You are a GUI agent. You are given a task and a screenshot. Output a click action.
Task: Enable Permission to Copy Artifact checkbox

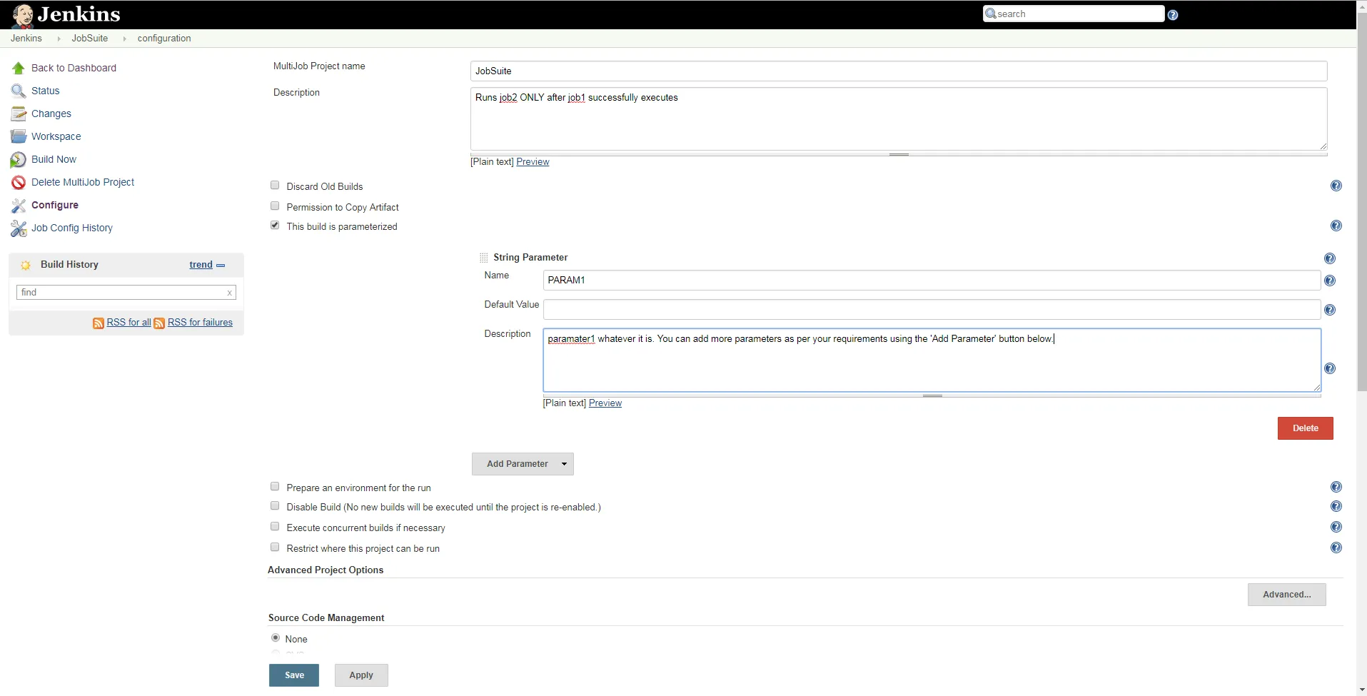(x=275, y=206)
